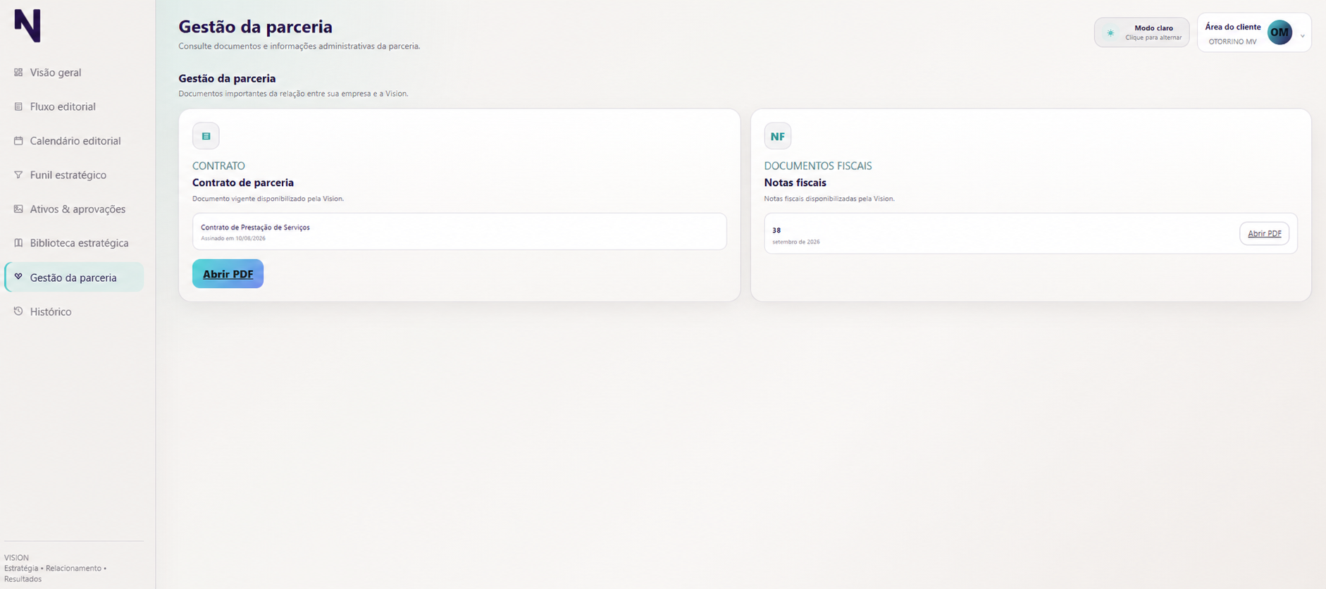The width and height of the screenshot is (1326, 589).
Task: Click Contrato de Prestação de Serviços row
Action: tap(459, 231)
